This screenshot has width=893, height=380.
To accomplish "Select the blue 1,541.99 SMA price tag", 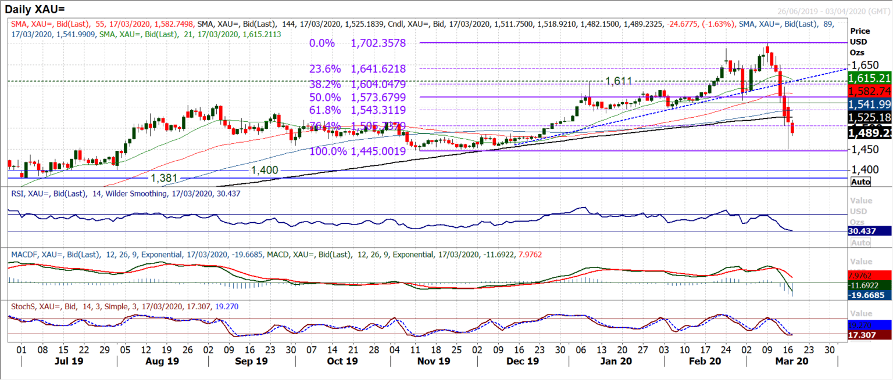I will [870, 104].
